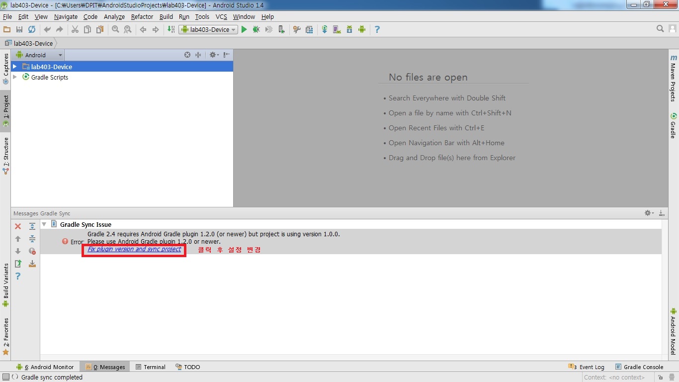Open the SDK Manager from the toolbar

349,30
